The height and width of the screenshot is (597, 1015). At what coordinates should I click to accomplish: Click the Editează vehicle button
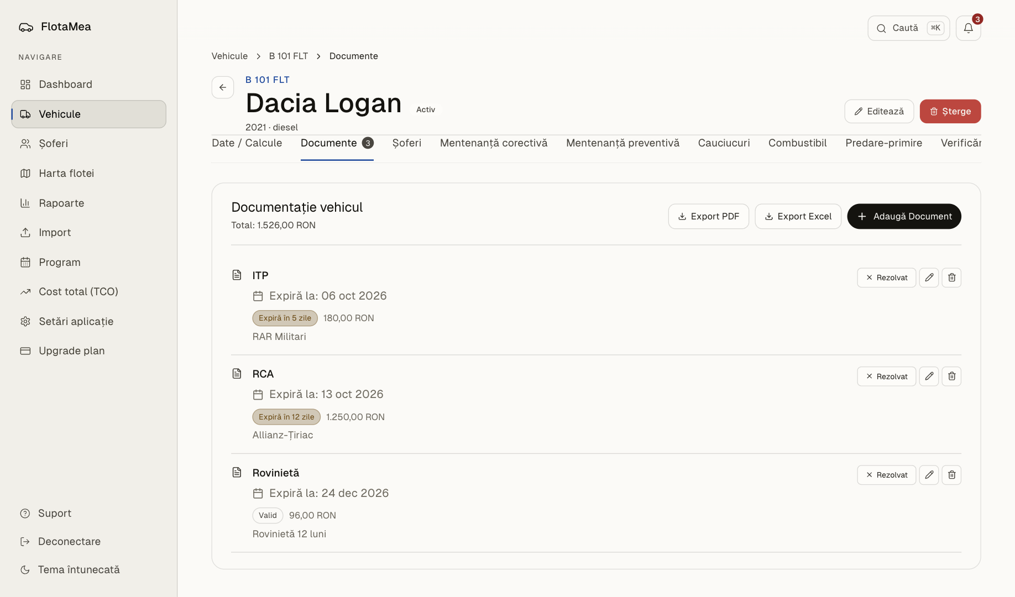point(878,111)
